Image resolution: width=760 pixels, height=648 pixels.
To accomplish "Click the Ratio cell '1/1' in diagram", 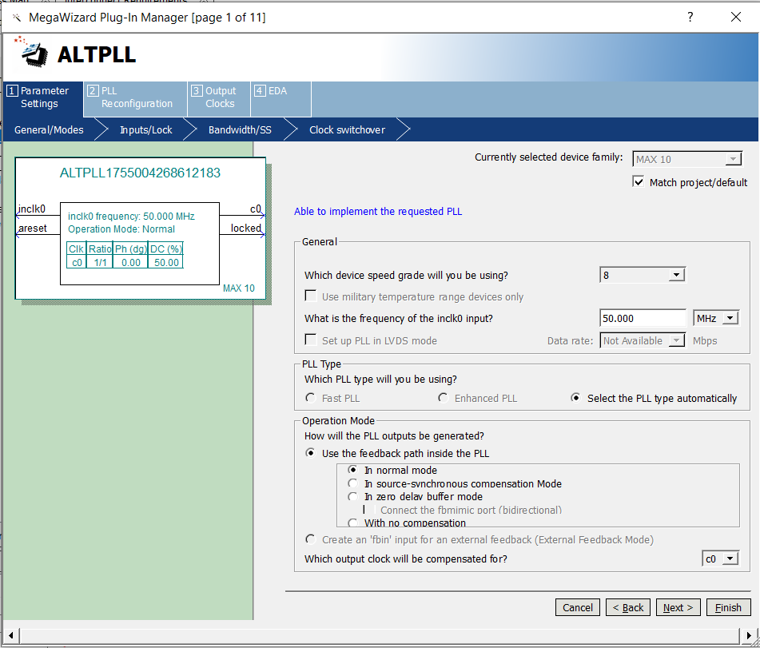I will 100,262.
